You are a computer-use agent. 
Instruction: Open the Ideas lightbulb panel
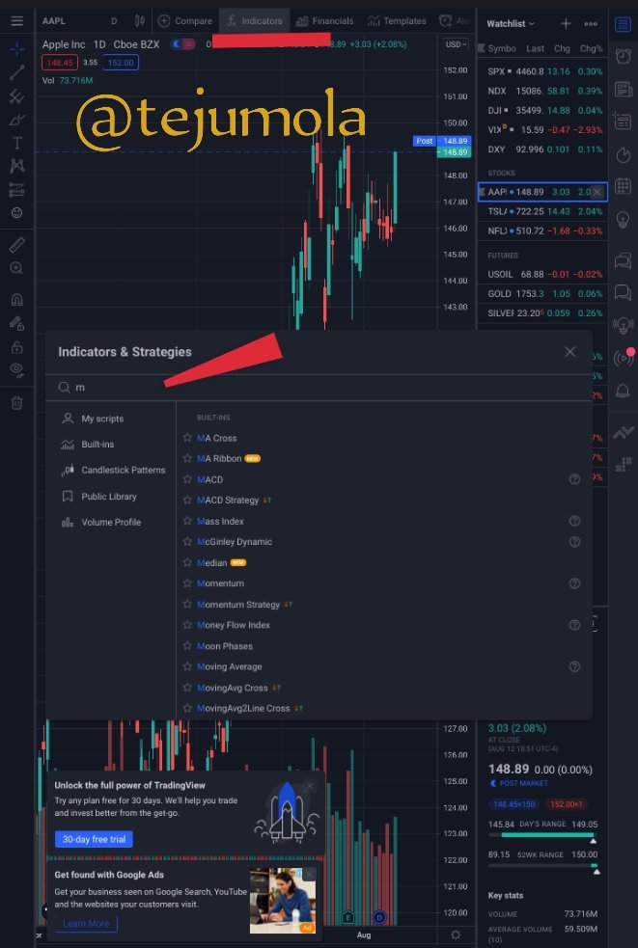pos(623,220)
